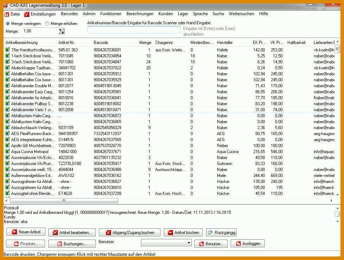Select Aussenjalousie weiß, 15 row text
This screenshot has height=260, width=344.
click(x=32, y=170)
